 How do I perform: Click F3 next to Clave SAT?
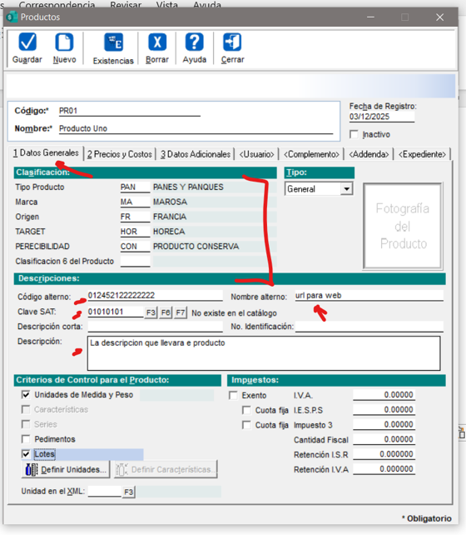click(x=151, y=312)
